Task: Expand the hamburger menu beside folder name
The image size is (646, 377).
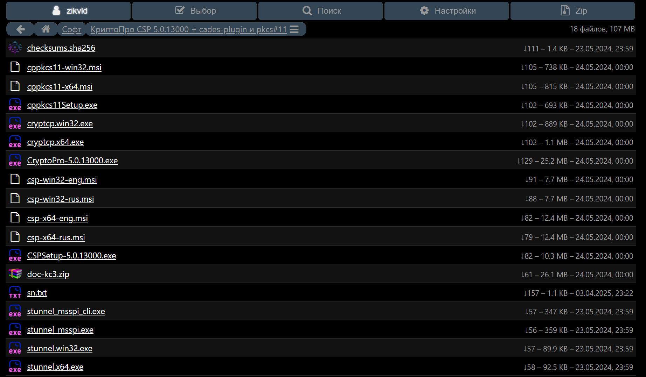Action: pyautogui.click(x=294, y=29)
